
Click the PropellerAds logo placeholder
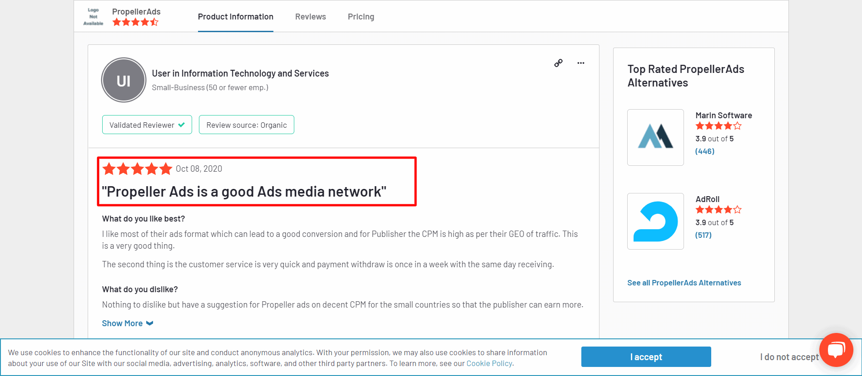tap(93, 17)
